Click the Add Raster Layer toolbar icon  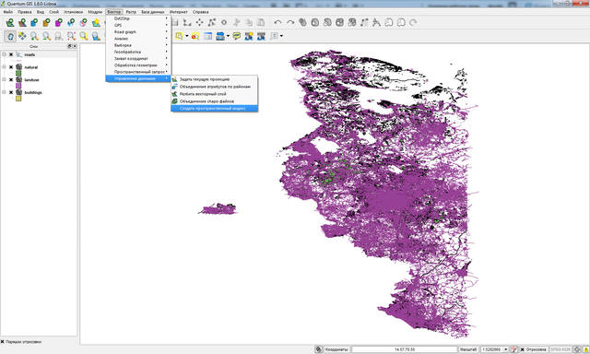[x=22, y=22]
